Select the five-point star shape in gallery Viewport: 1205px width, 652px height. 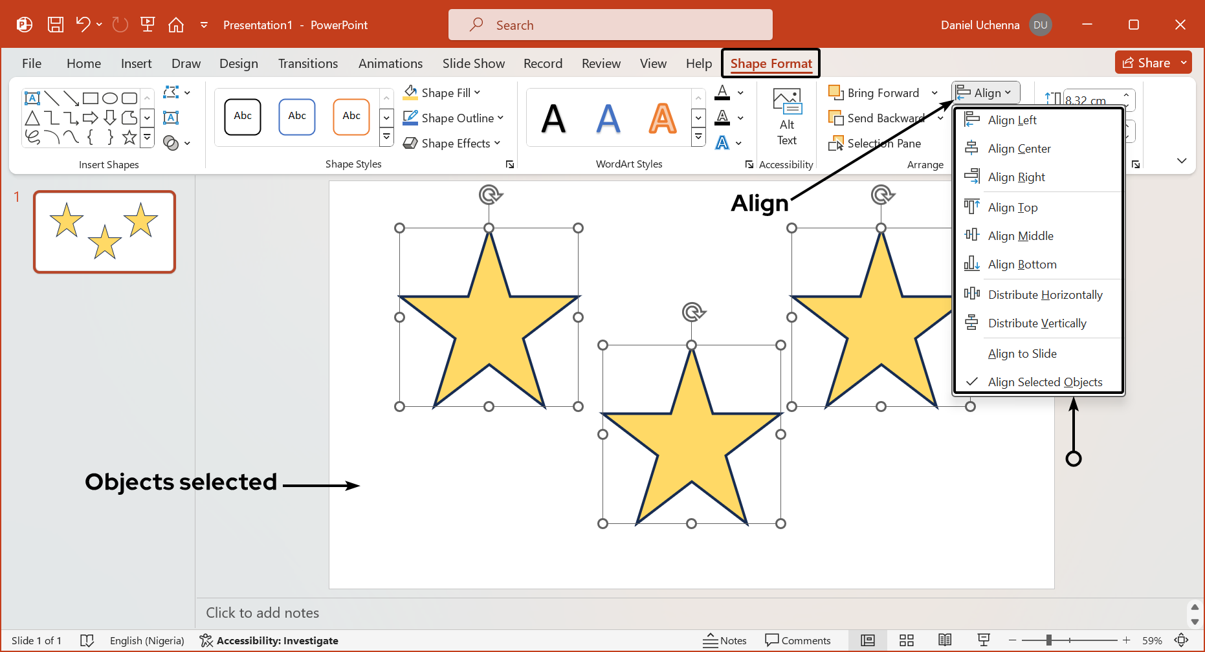click(129, 137)
